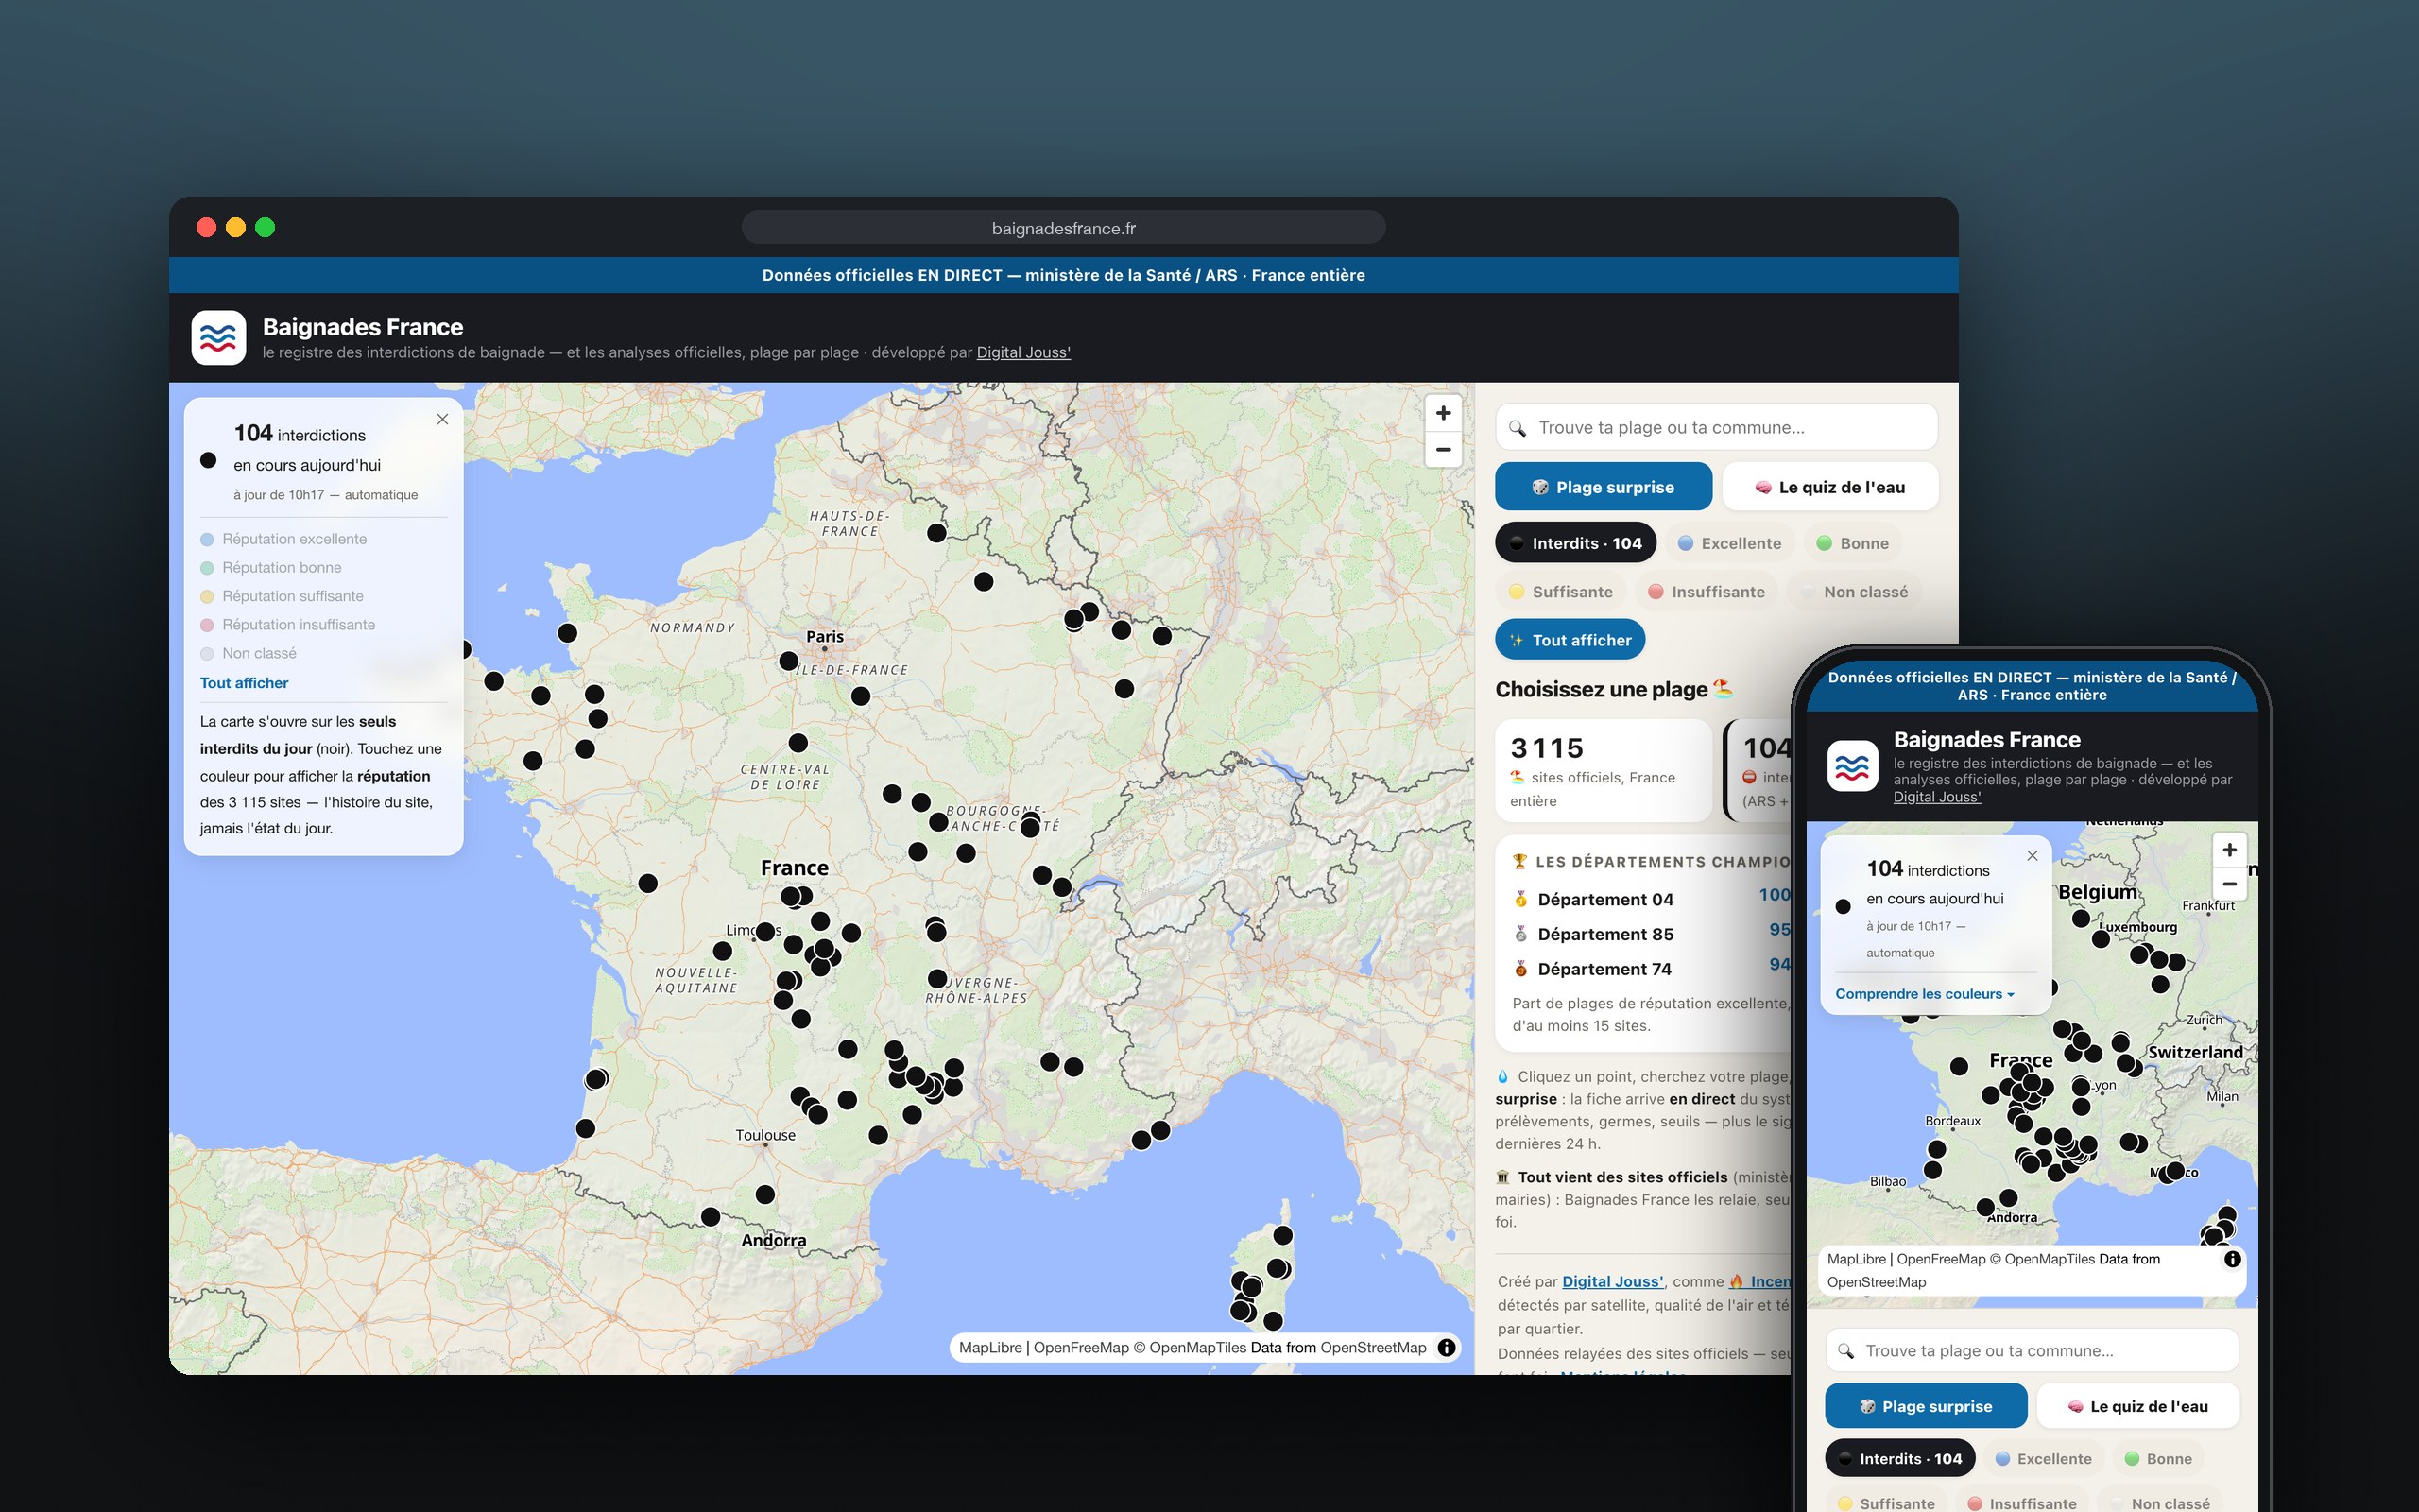Toggle the desktop Bonne filter chip
Viewport: 2419px width, 1512px height.
[x=1852, y=543]
